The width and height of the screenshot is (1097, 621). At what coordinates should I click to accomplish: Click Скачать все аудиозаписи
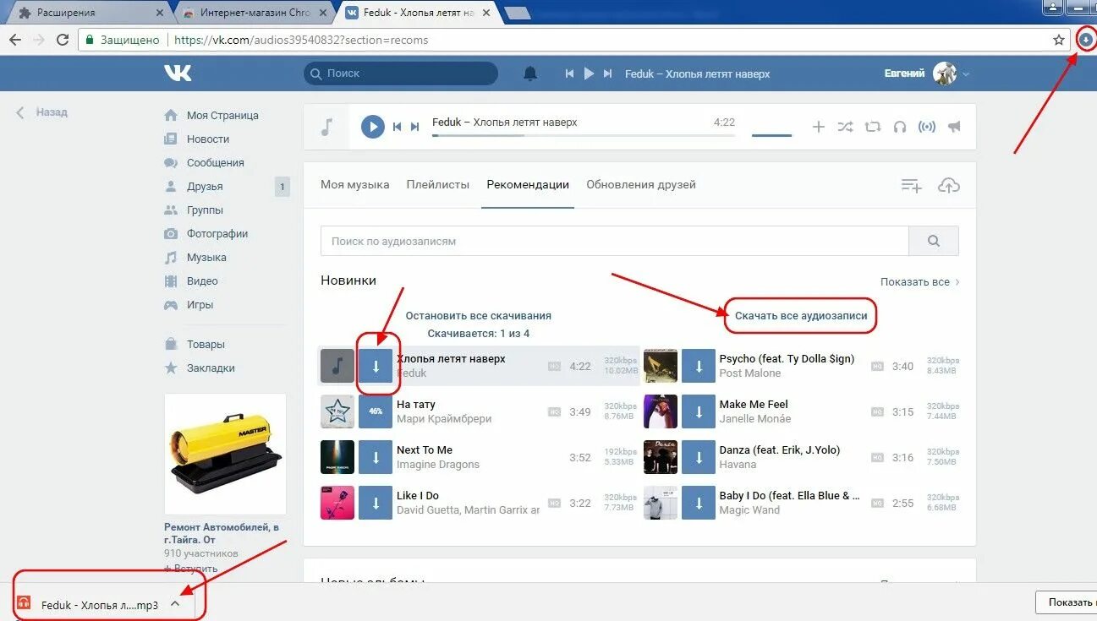click(801, 316)
